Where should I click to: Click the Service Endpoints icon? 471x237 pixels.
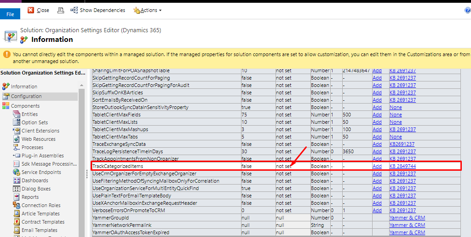pyautogui.click(x=17, y=172)
